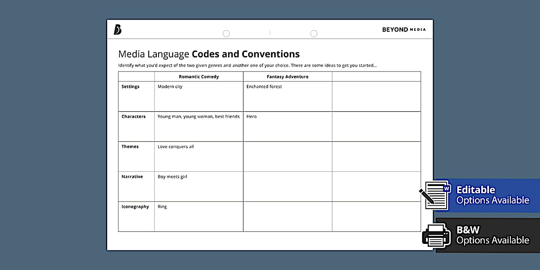Click the editable Word document pencil icon
This screenshot has height=270, width=540.
(435, 195)
